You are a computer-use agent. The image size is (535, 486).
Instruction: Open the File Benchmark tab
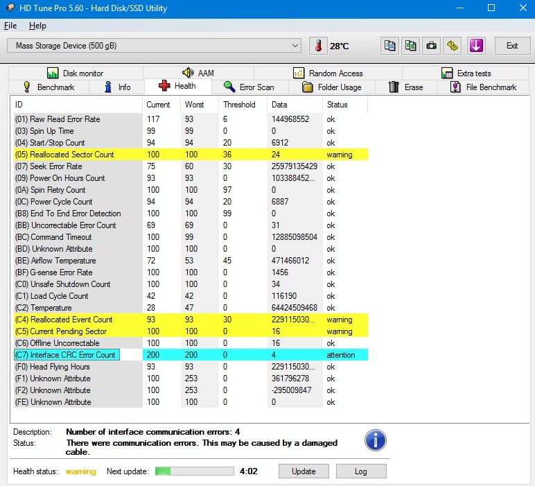coord(483,87)
